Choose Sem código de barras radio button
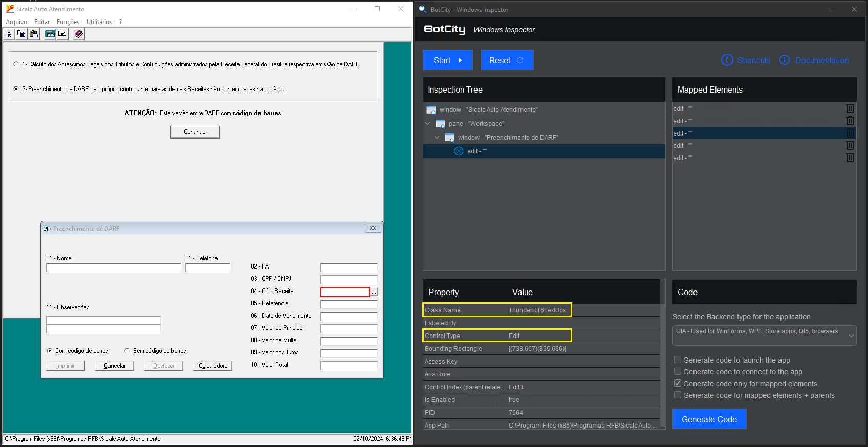 point(127,351)
